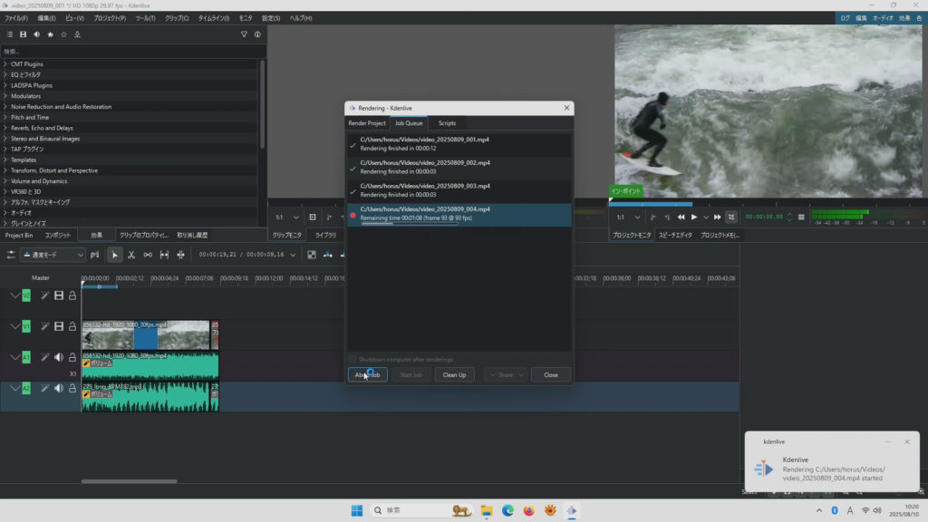This screenshot has width=928, height=522.
Task: Activate the selection arrow tool
Action: [x=114, y=256]
